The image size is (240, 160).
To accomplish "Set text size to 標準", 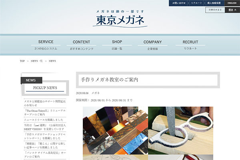I will point(231,10).
